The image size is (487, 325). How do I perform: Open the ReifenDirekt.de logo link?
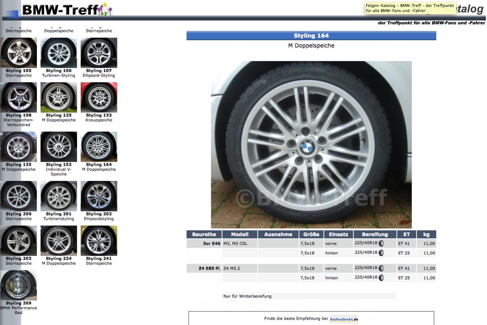tap(344, 319)
